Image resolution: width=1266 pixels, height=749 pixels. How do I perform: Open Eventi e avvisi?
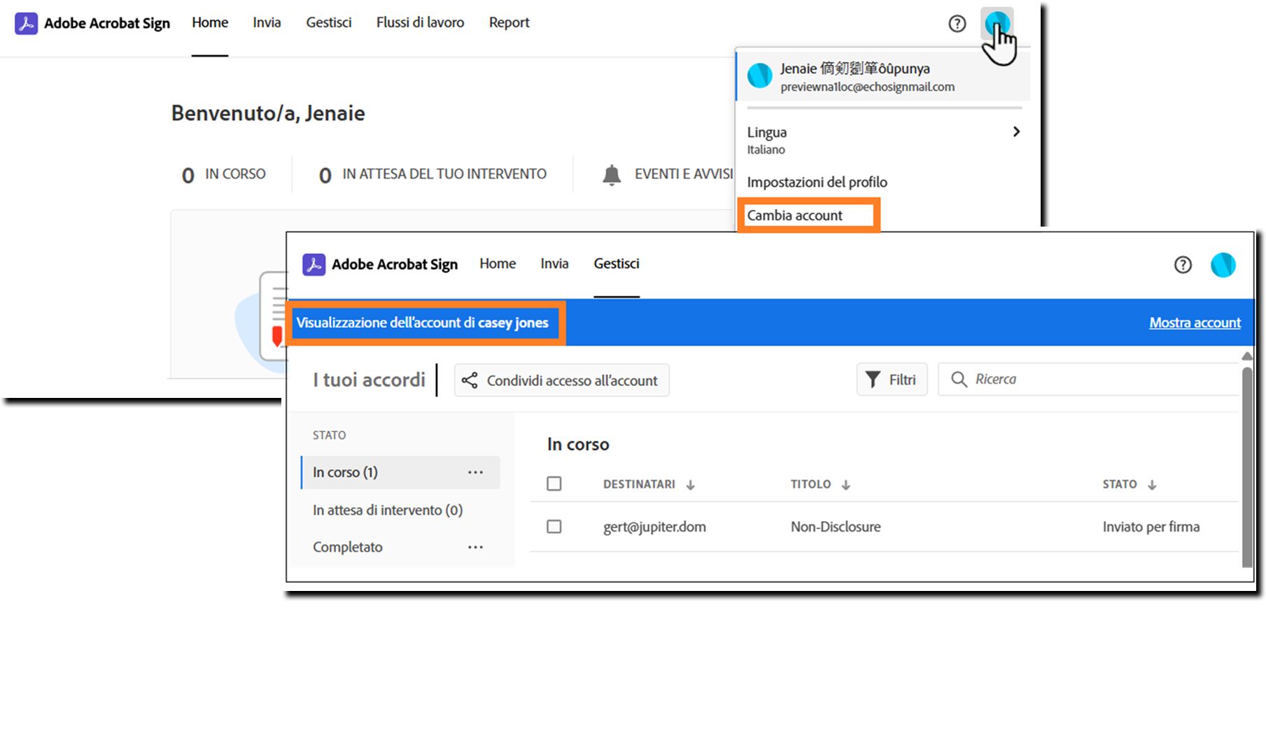(x=668, y=174)
